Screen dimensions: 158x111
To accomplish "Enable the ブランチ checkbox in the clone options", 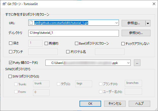I will (x=11, y=52).
